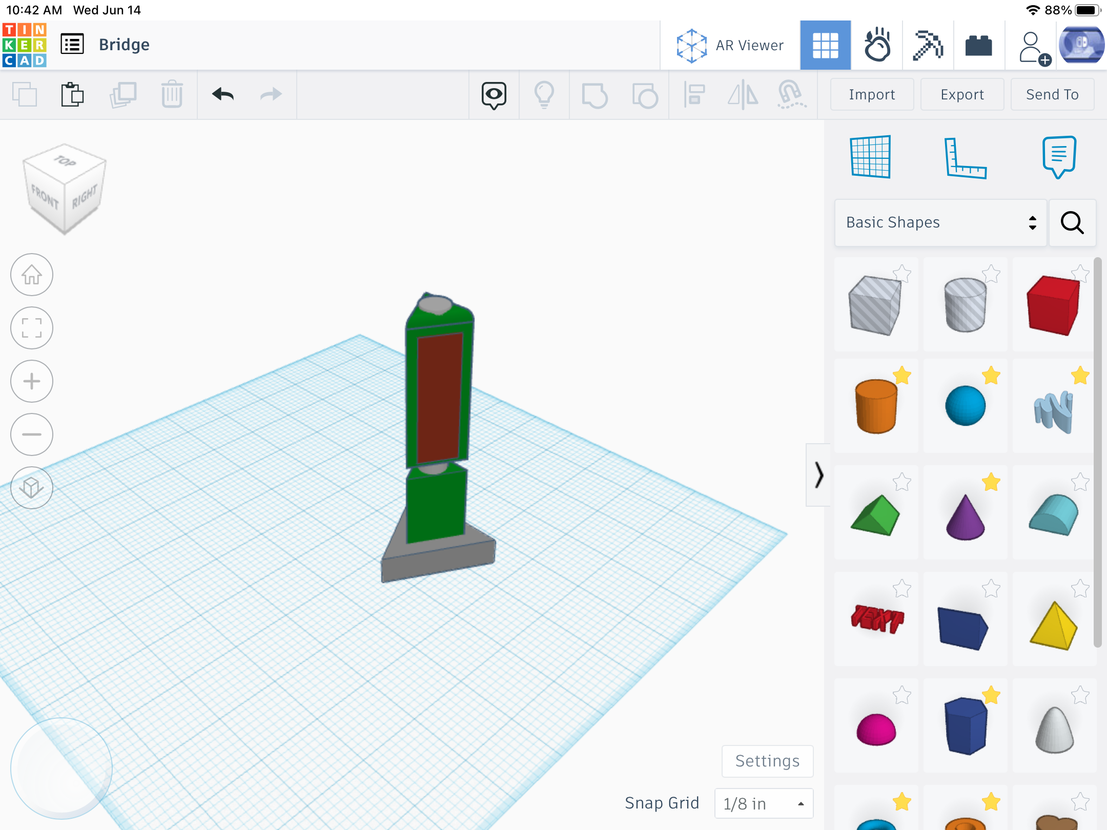Open the Notes tool
The height and width of the screenshot is (830, 1107).
click(1059, 157)
